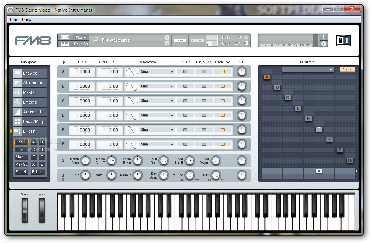Open the Waveform dropdown for operator E

pyautogui.click(x=157, y=130)
